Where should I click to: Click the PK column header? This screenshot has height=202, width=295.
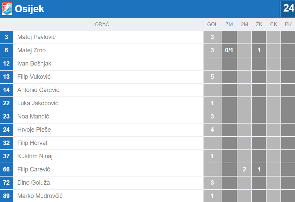pos(288,24)
